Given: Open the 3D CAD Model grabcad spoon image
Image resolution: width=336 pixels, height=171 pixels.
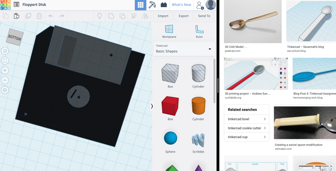Looking at the screenshot, I should click(253, 21).
